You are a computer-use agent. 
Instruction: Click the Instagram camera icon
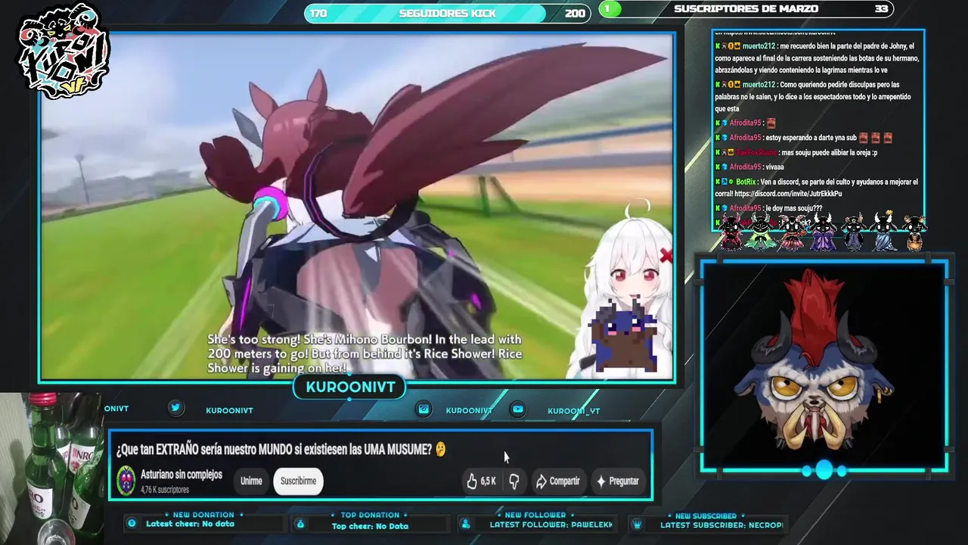point(423,409)
